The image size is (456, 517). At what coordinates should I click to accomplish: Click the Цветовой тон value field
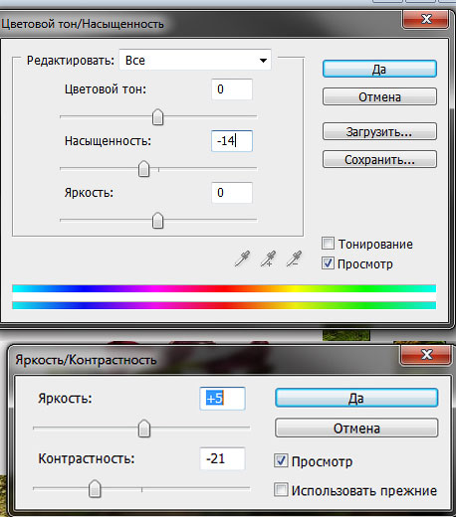[232, 89]
